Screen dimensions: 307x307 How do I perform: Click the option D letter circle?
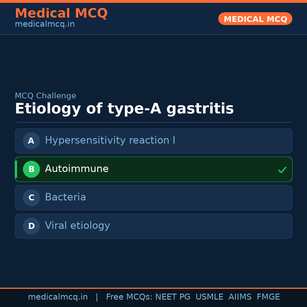click(31, 226)
